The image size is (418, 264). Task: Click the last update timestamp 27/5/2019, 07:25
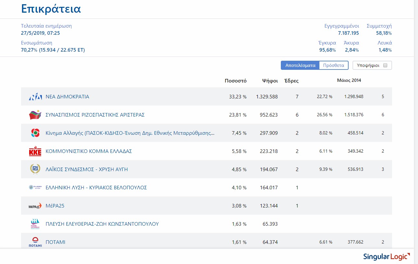[x=41, y=33]
